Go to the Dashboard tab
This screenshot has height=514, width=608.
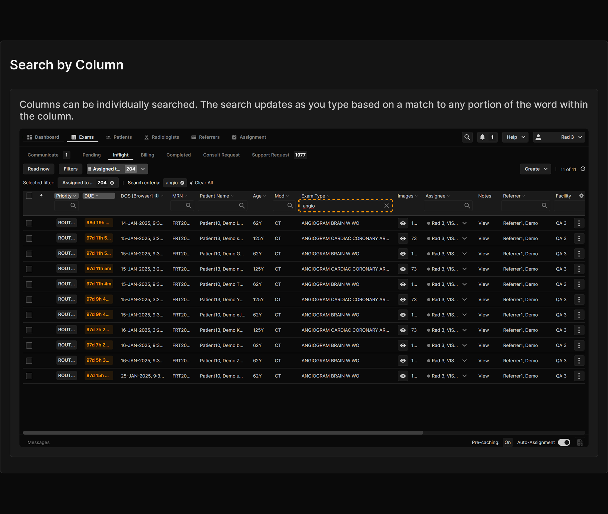pos(43,137)
